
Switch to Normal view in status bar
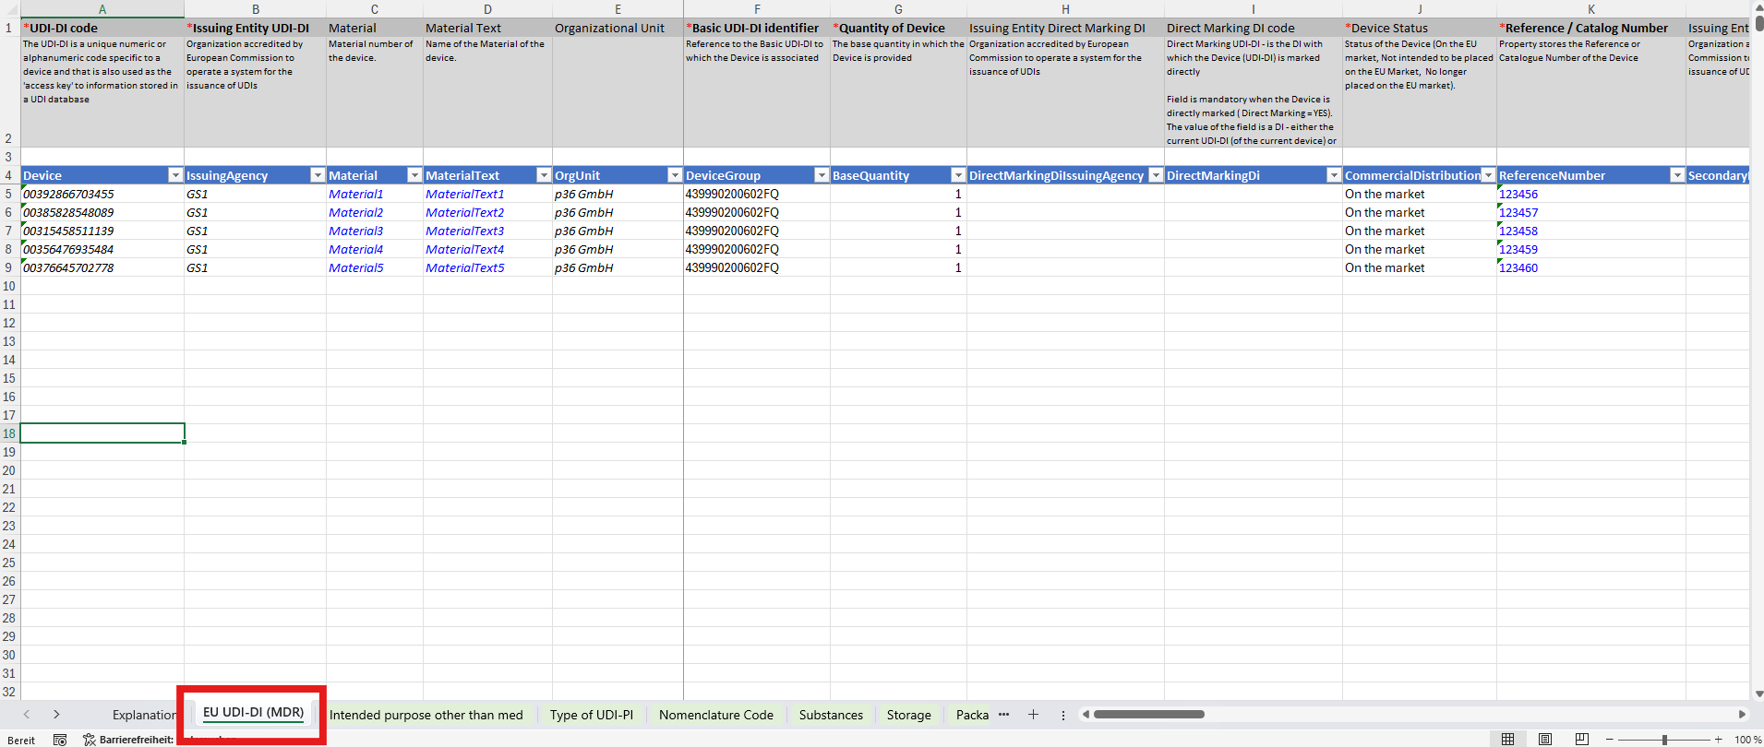tap(1507, 740)
